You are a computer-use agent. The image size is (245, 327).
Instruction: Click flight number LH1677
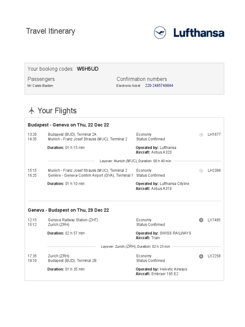pos(214,135)
